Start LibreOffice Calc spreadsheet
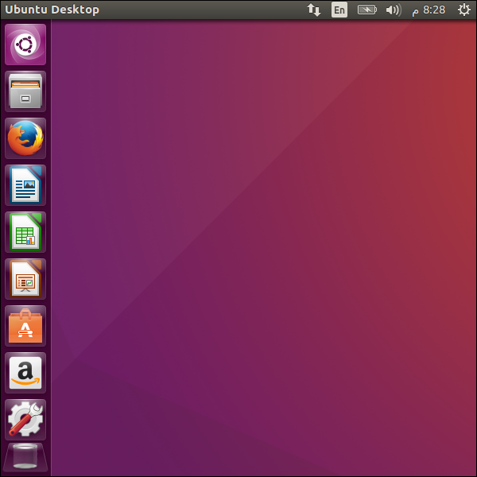 (25, 232)
